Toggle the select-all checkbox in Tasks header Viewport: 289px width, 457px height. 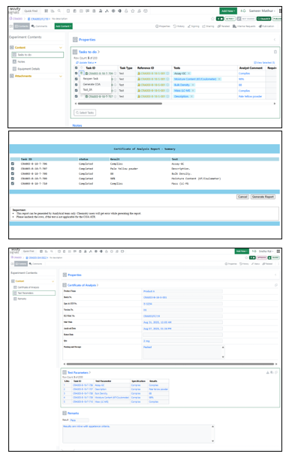(x=77, y=68)
